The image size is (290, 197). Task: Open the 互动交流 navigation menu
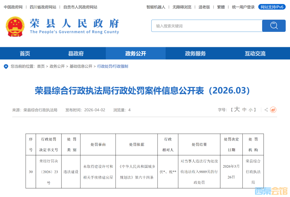[x=255, y=54]
